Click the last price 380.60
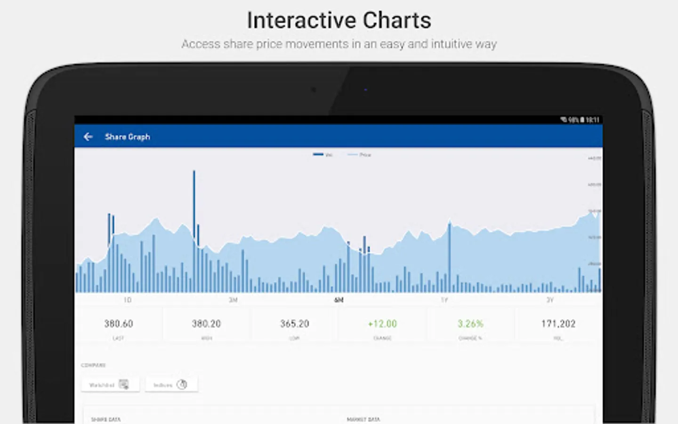Viewport: 678px width, 424px height. [119, 324]
